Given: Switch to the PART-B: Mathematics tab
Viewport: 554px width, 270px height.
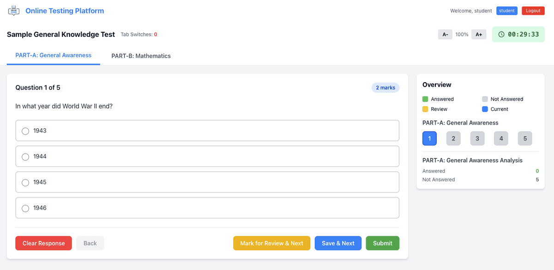Looking at the screenshot, I should 141,55.
